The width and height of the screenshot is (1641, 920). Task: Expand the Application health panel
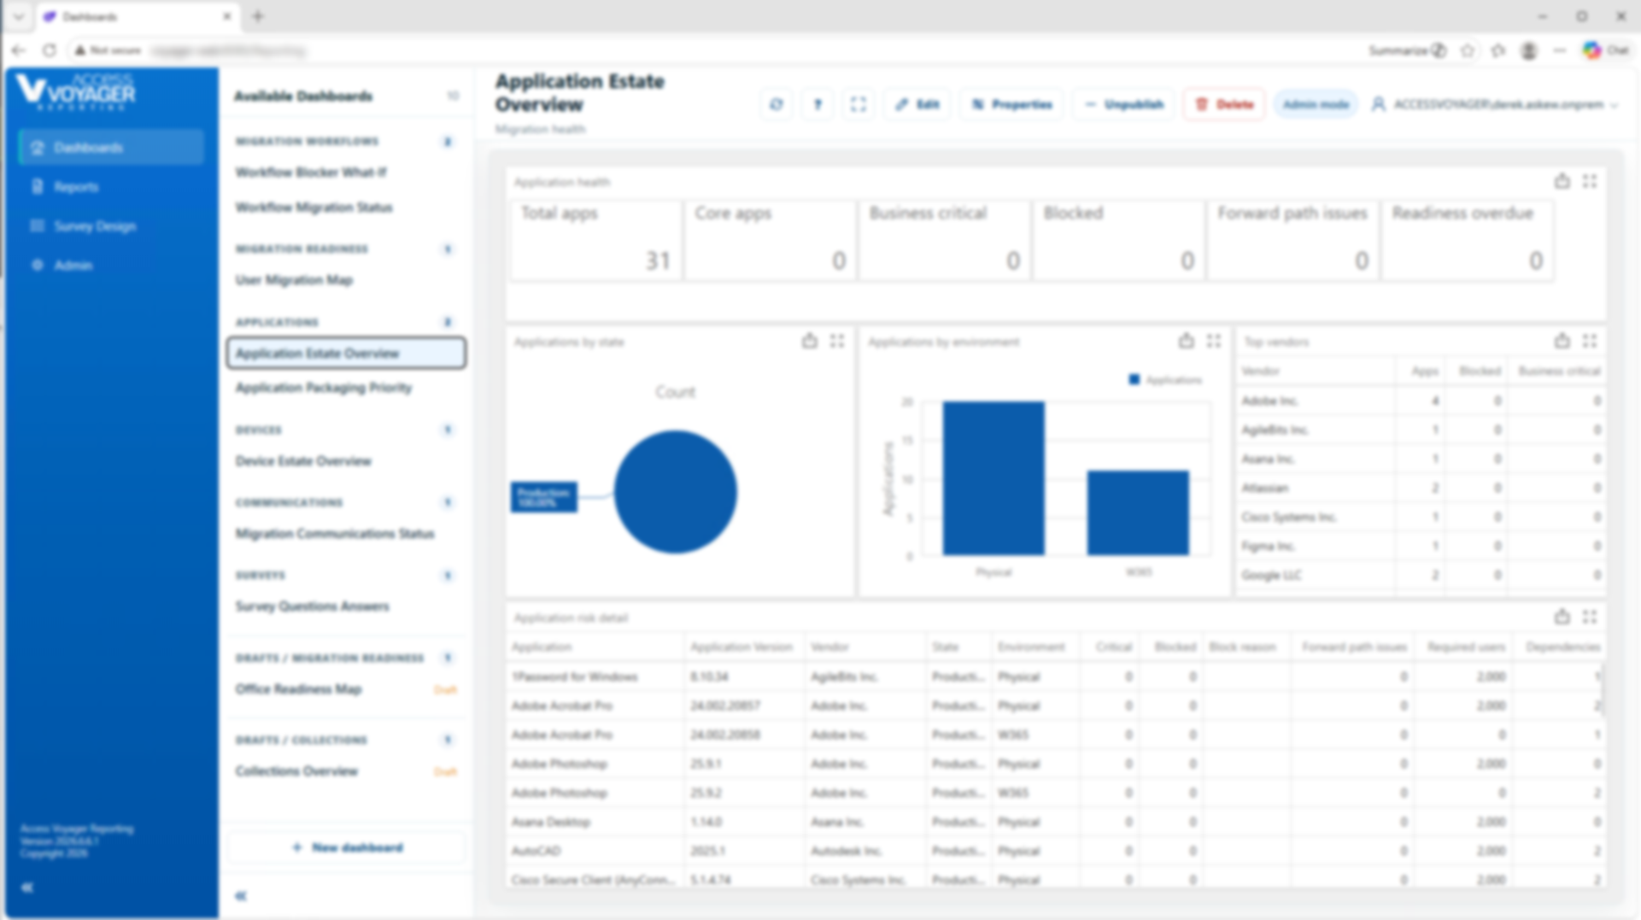coord(1589,181)
